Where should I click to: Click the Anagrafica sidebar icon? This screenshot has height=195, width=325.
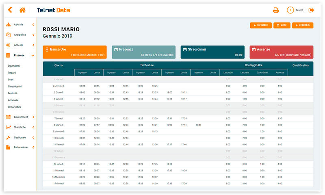8,35
